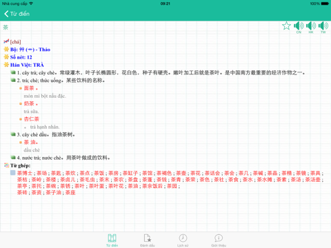Tap the blue square beside compound list
This screenshot has height=248, width=331.
click(13, 173)
